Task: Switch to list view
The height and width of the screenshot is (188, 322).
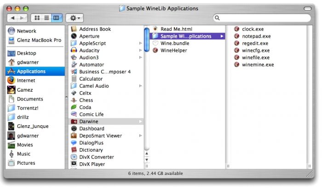Action: [x=46, y=18]
